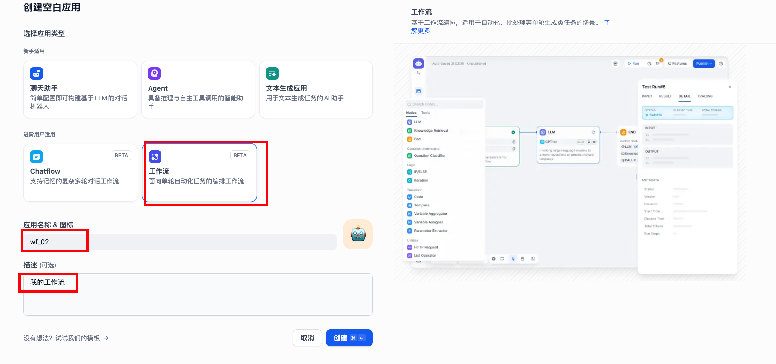The image size is (776, 364).
Task: Click the IF/ELSE node icon
Action: point(410,172)
